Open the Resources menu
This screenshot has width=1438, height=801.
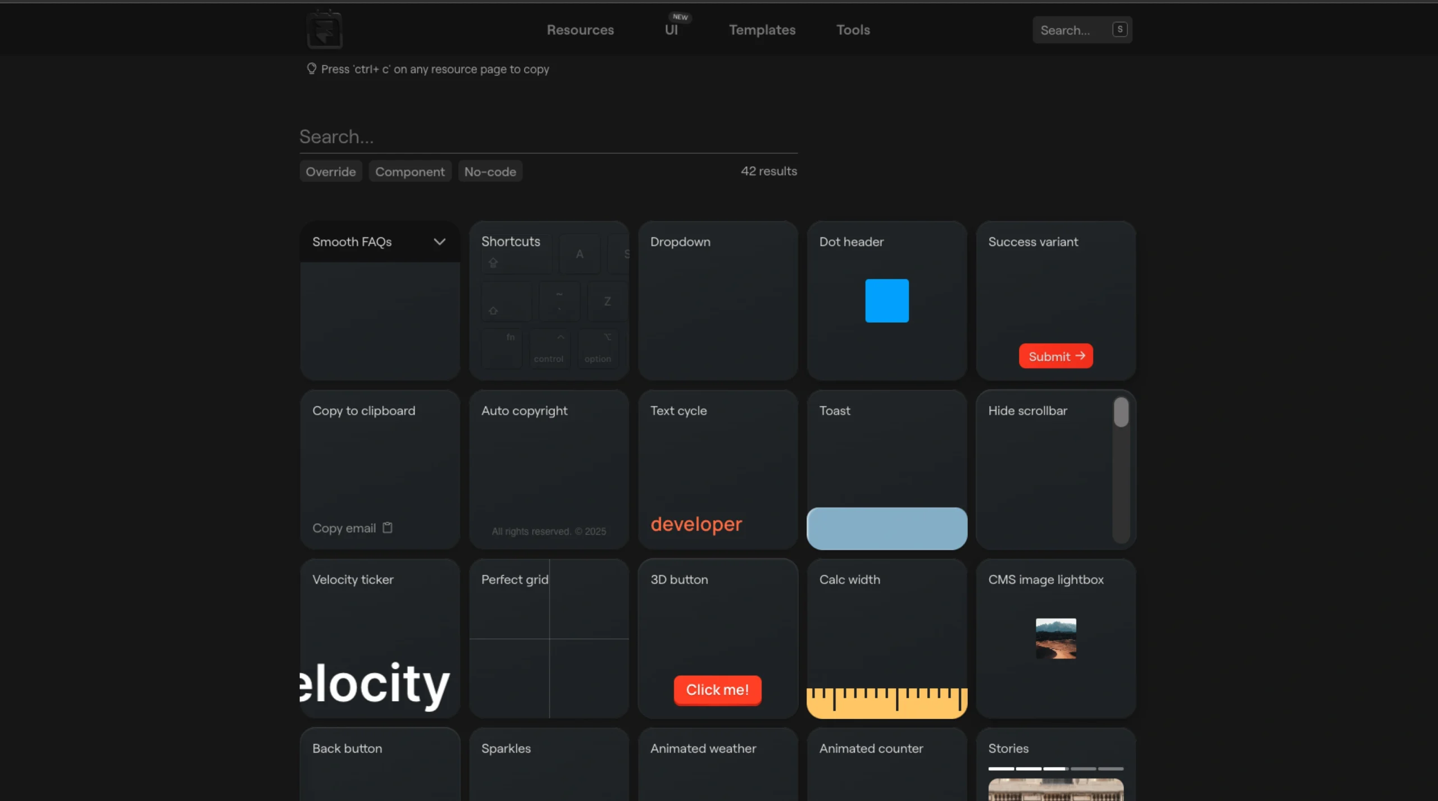(x=580, y=30)
